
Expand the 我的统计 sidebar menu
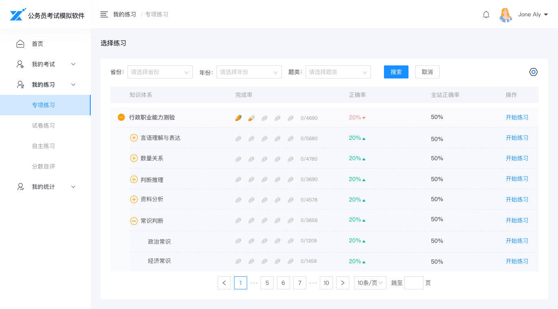point(45,187)
